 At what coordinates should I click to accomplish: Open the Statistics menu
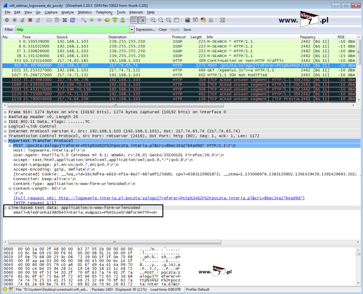[85, 12]
